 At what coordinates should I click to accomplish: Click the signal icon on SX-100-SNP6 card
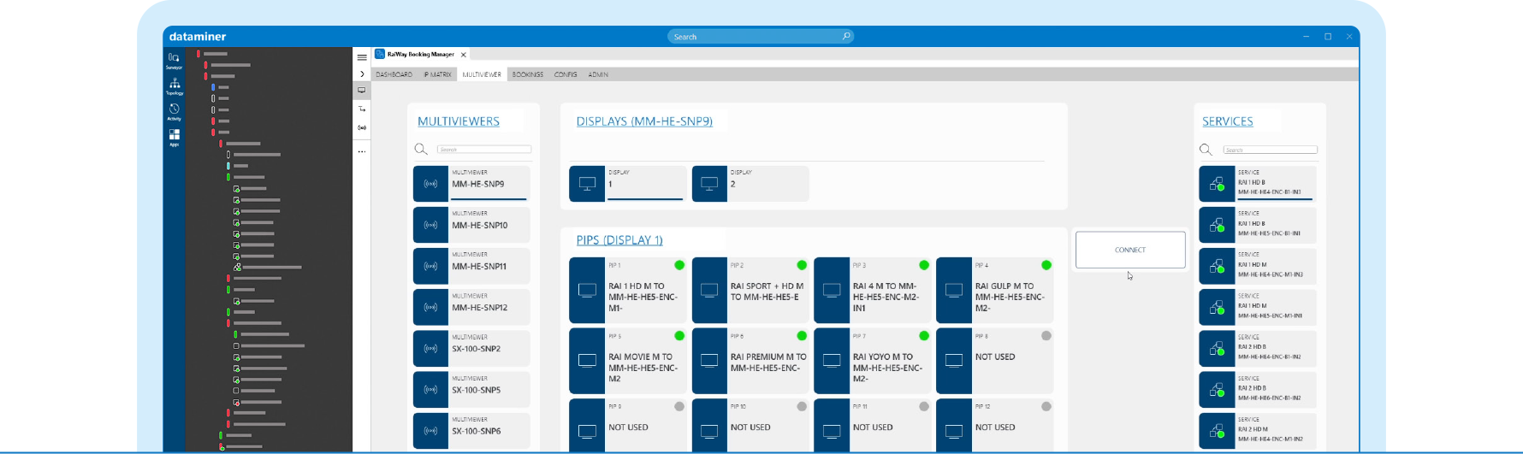coord(430,431)
